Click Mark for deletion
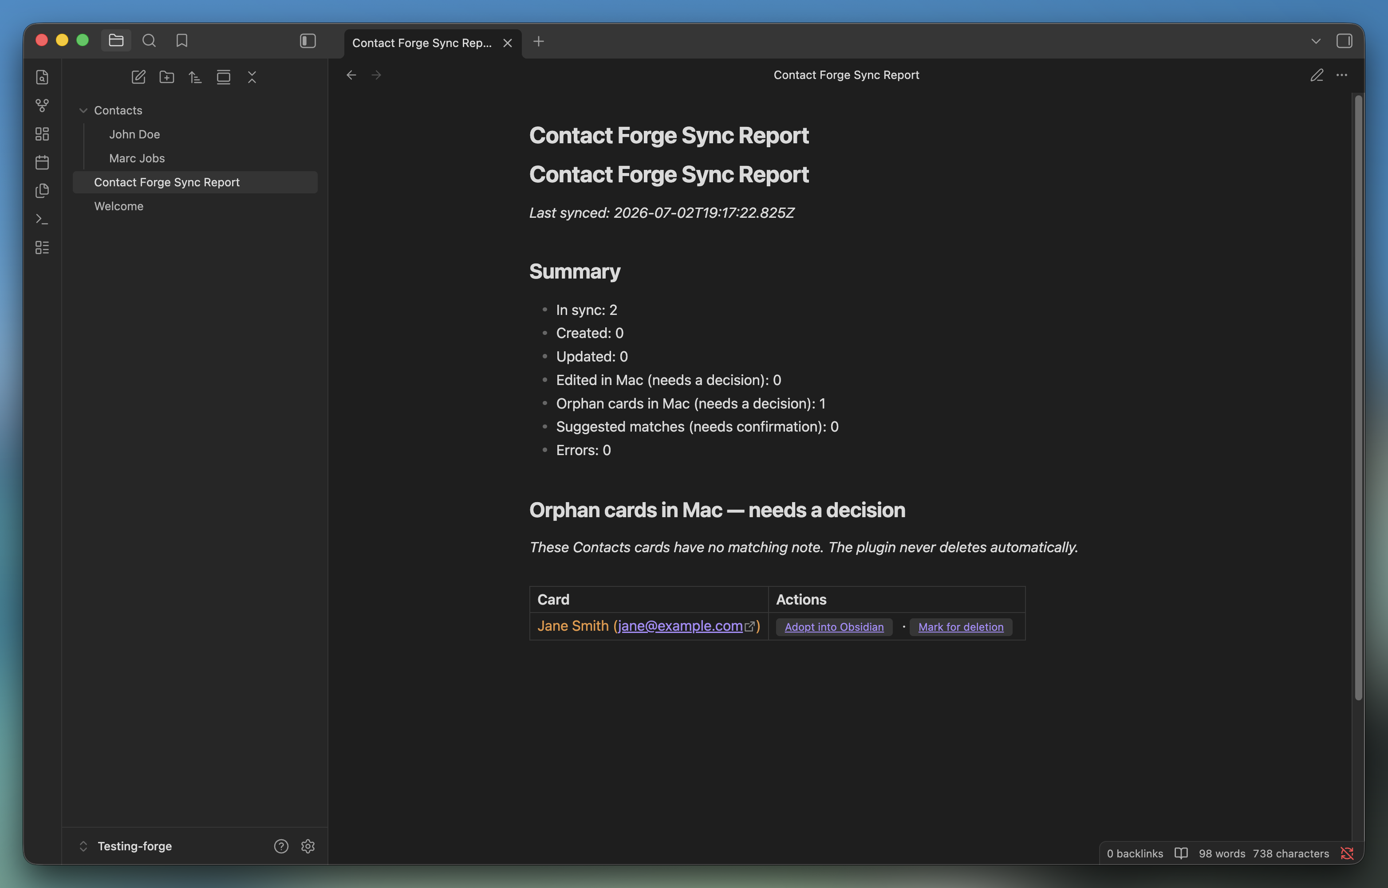This screenshot has width=1388, height=888. point(961,627)
